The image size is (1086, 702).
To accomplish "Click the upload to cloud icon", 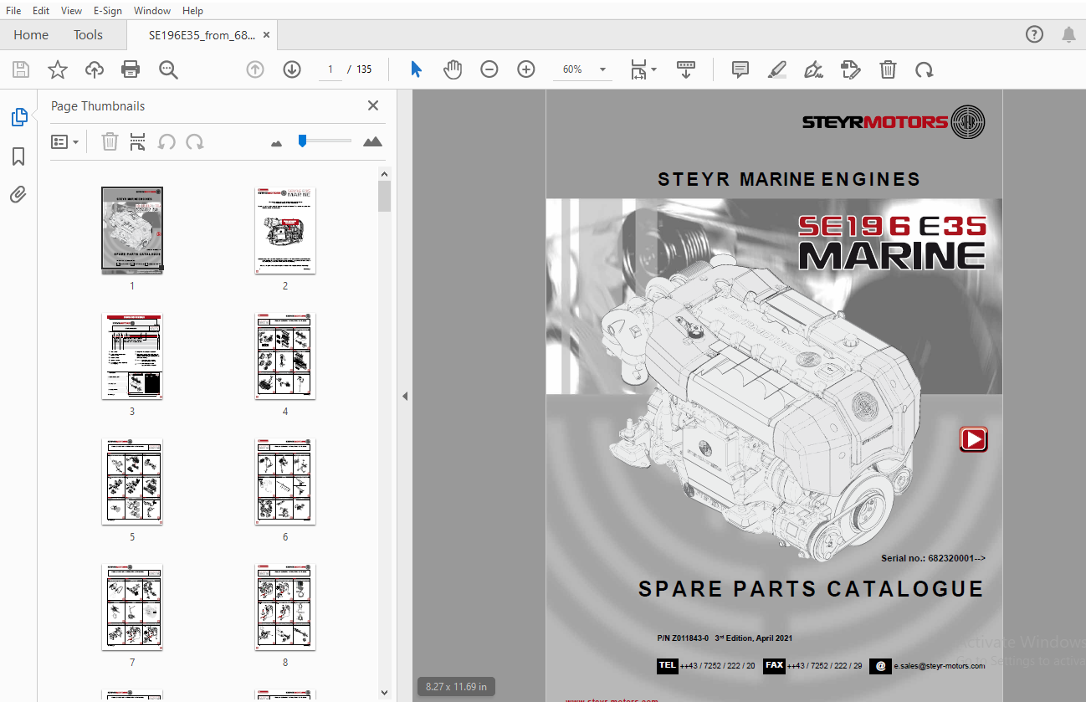I will click(95, 69).
